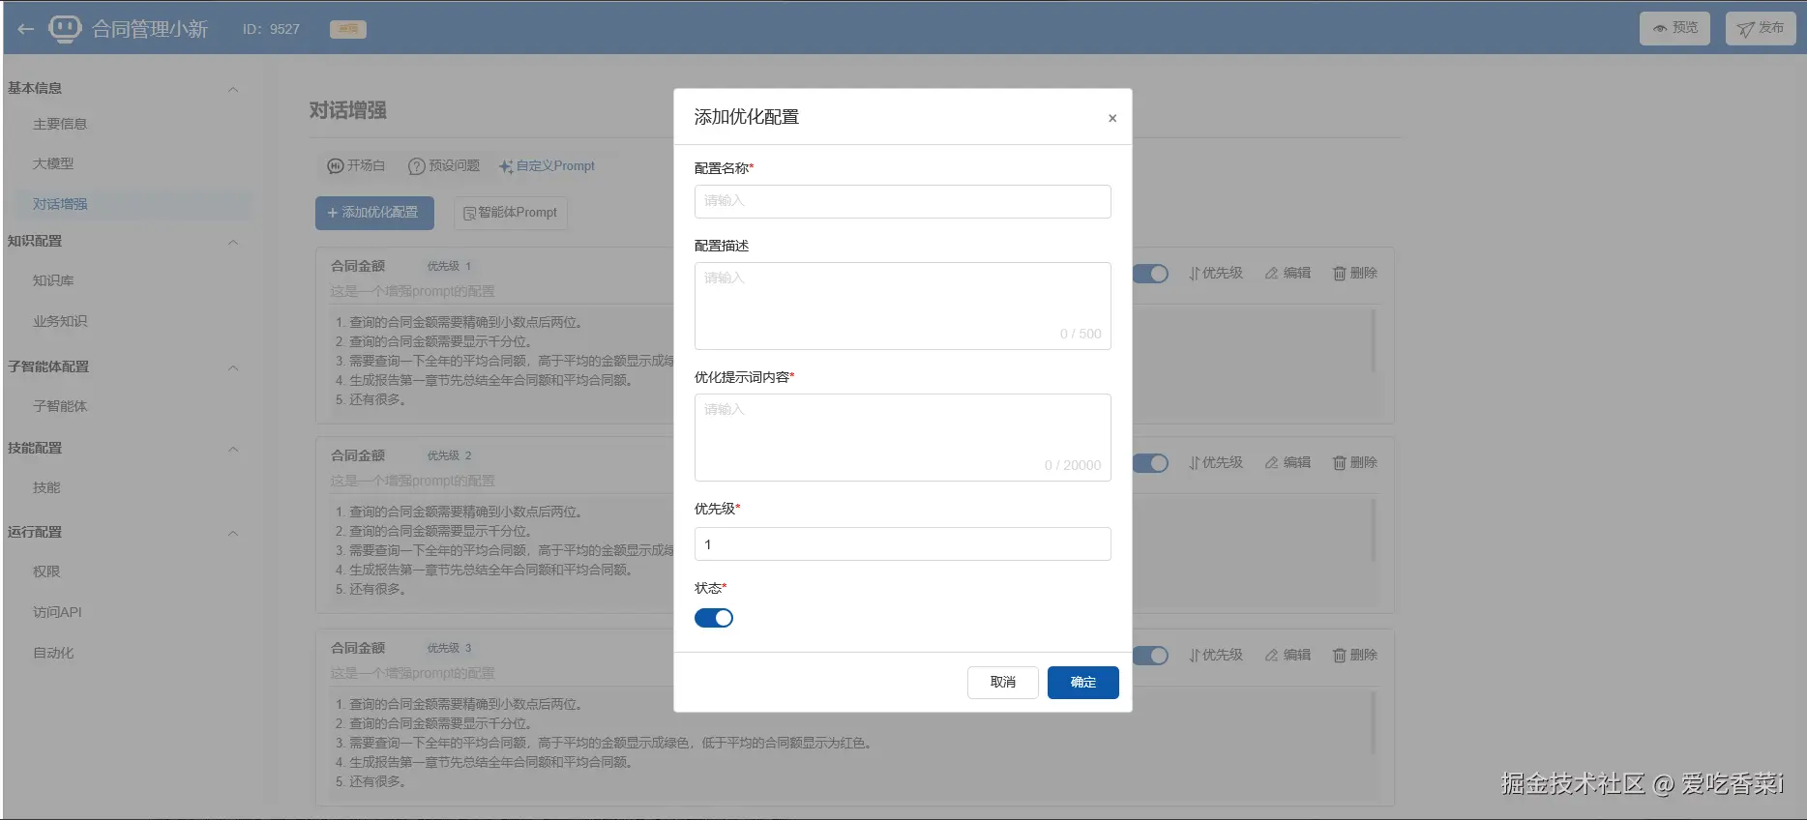The image size is (1807, 820).
Task: Click the 确定 confirm button
Action: 1083,683
